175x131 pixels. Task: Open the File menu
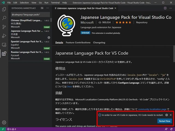pos(9,2)
